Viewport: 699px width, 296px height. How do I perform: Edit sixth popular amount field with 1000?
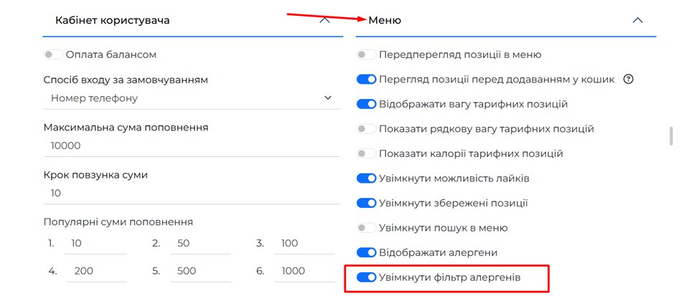[x=303, y=271]
